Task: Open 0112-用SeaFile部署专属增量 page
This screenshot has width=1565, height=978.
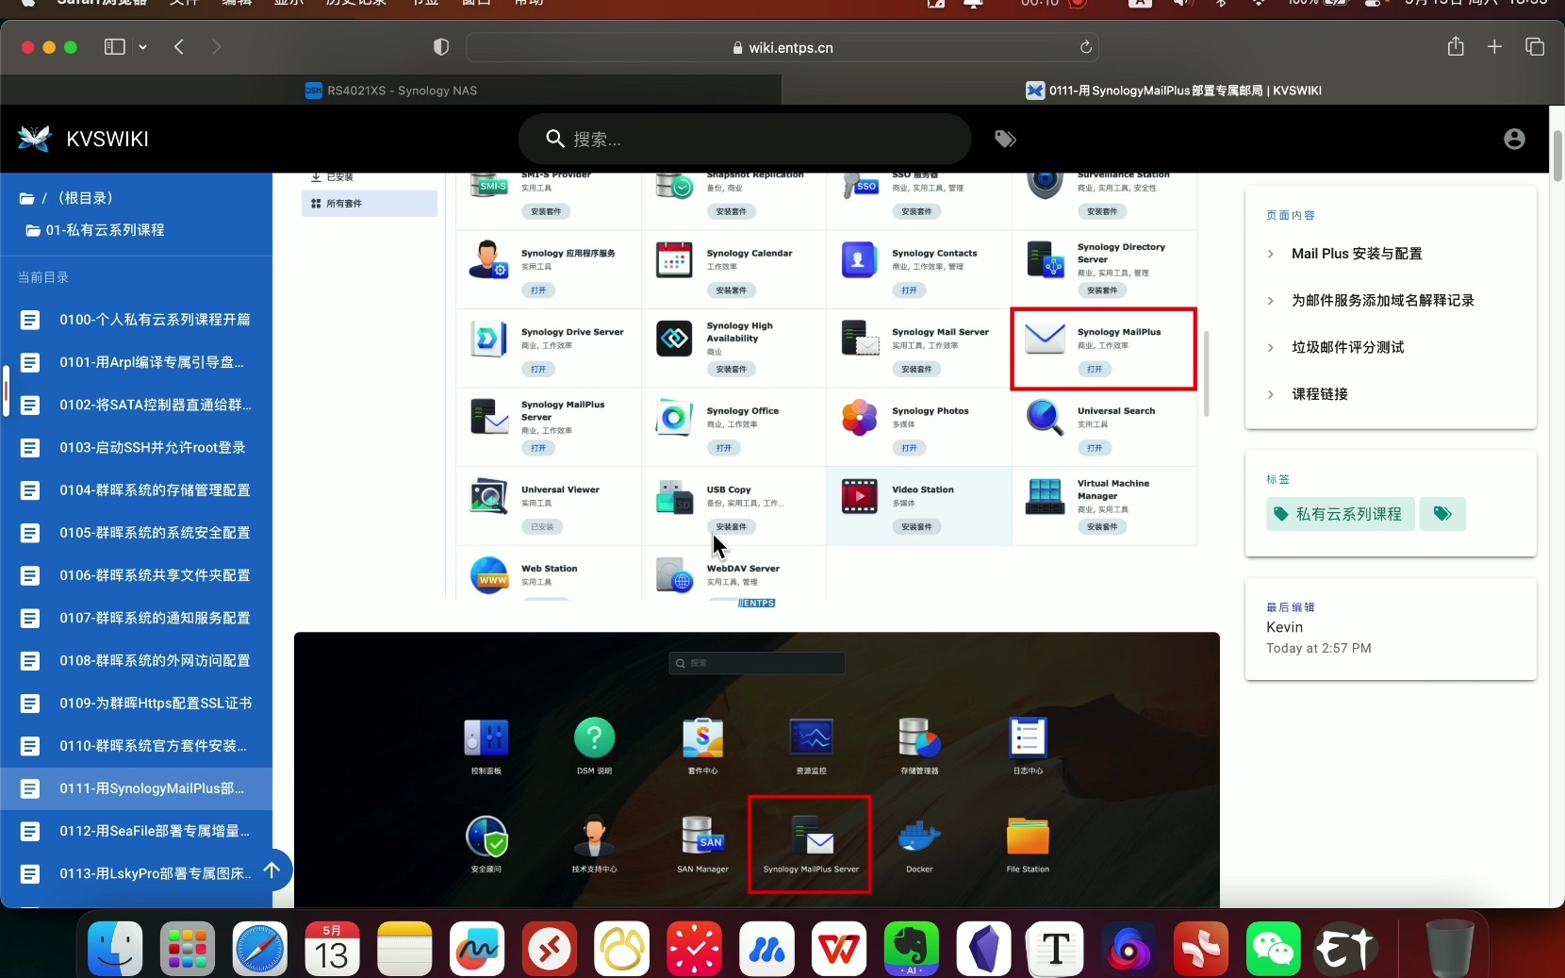Action: 137,831
